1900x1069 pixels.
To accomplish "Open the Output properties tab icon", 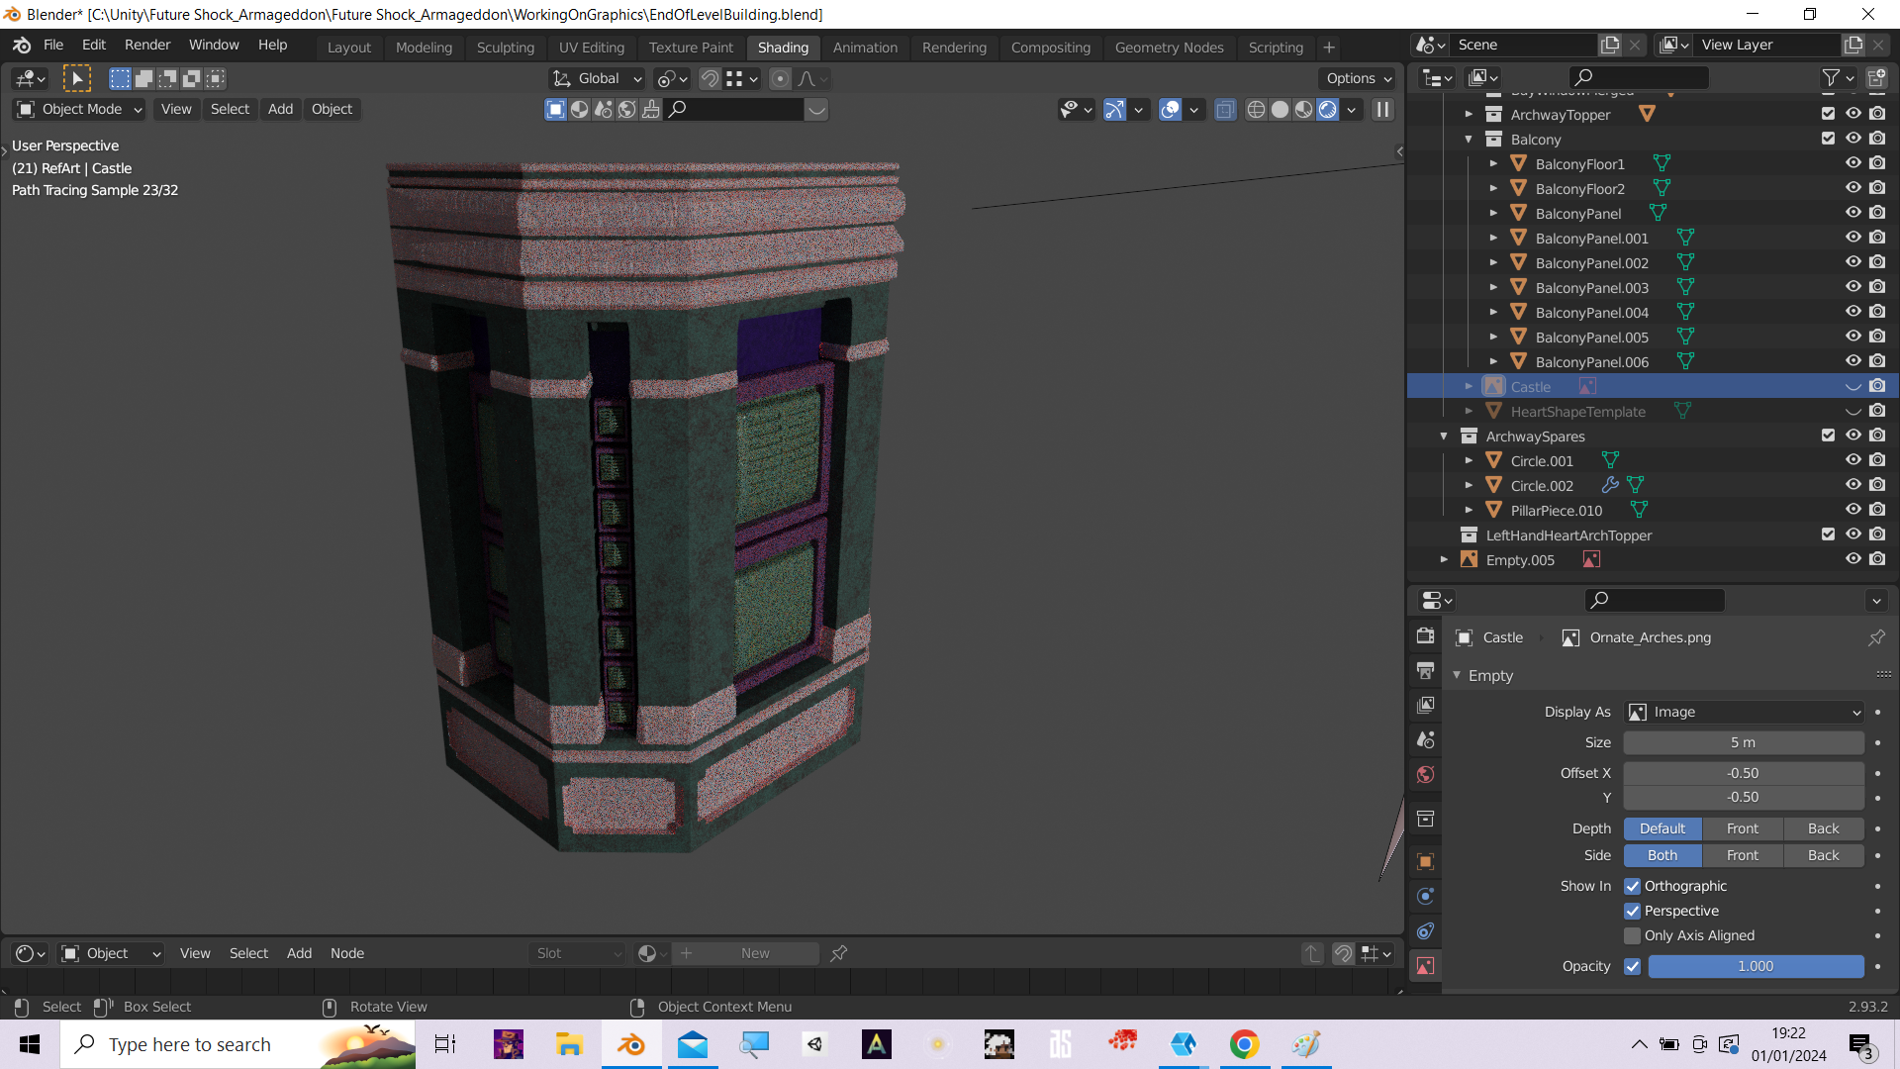I will [1425, 671].
